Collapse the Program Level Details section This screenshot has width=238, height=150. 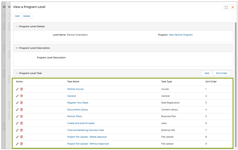(x=17, y=26)
